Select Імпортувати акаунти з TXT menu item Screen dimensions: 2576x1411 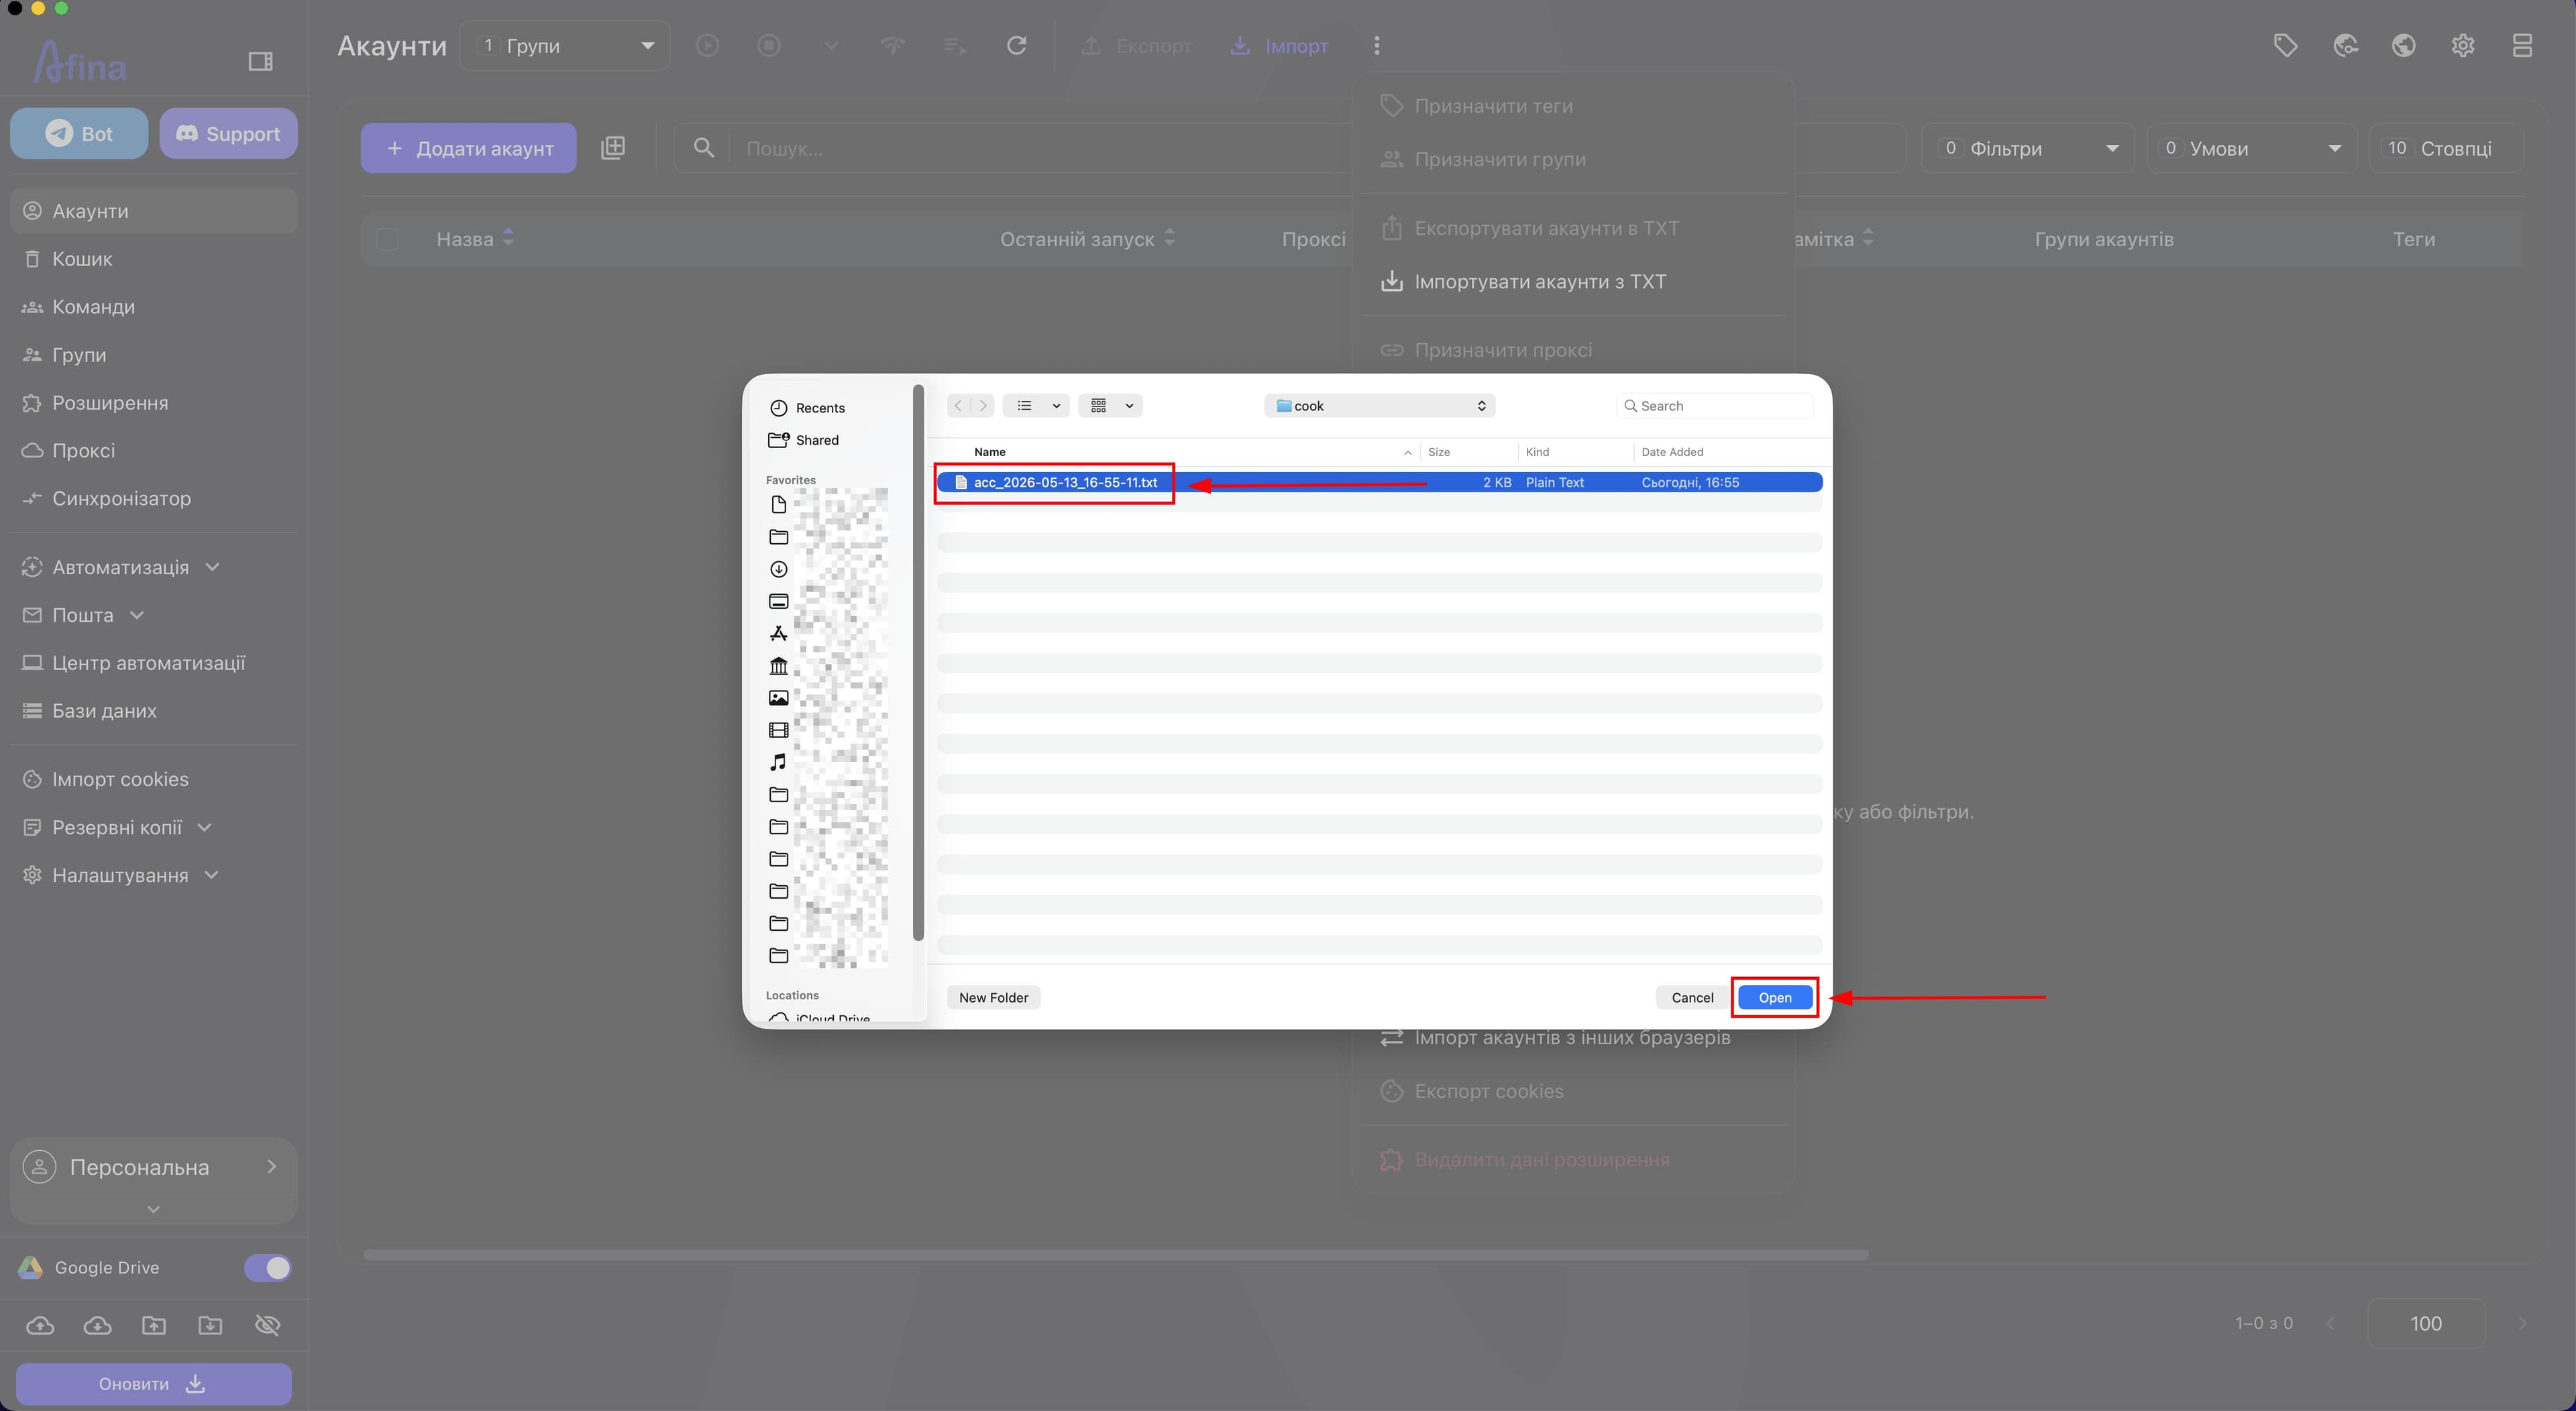click(x=1573, y=282)
